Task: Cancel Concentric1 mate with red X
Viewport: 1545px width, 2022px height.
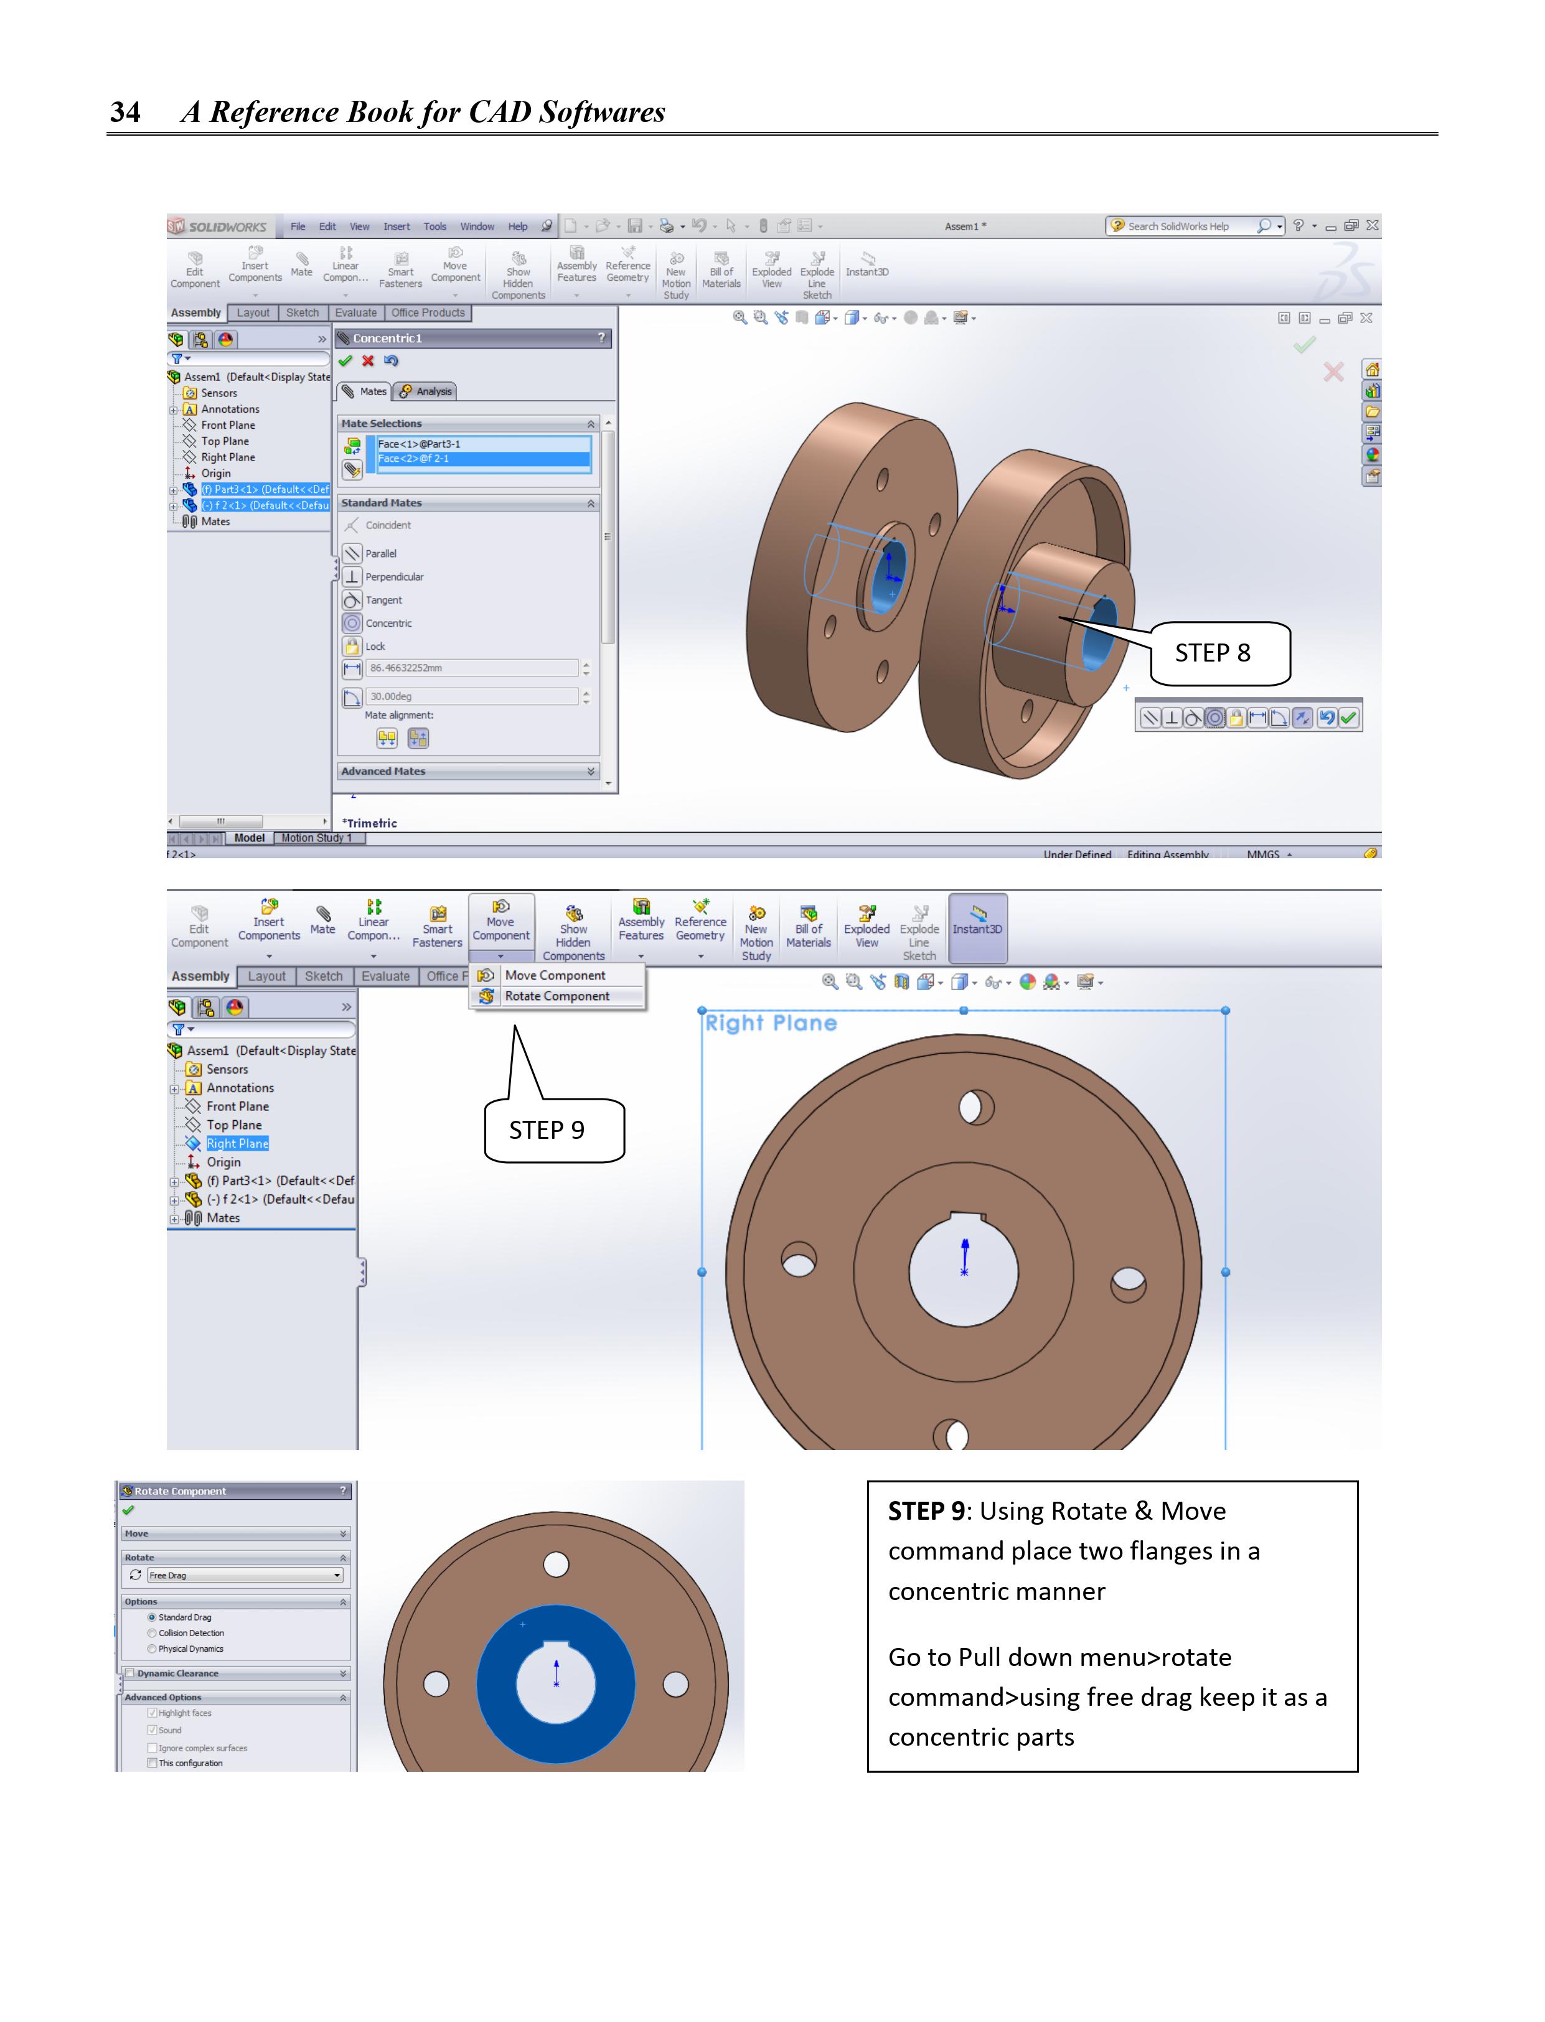Action: (368, 362)
